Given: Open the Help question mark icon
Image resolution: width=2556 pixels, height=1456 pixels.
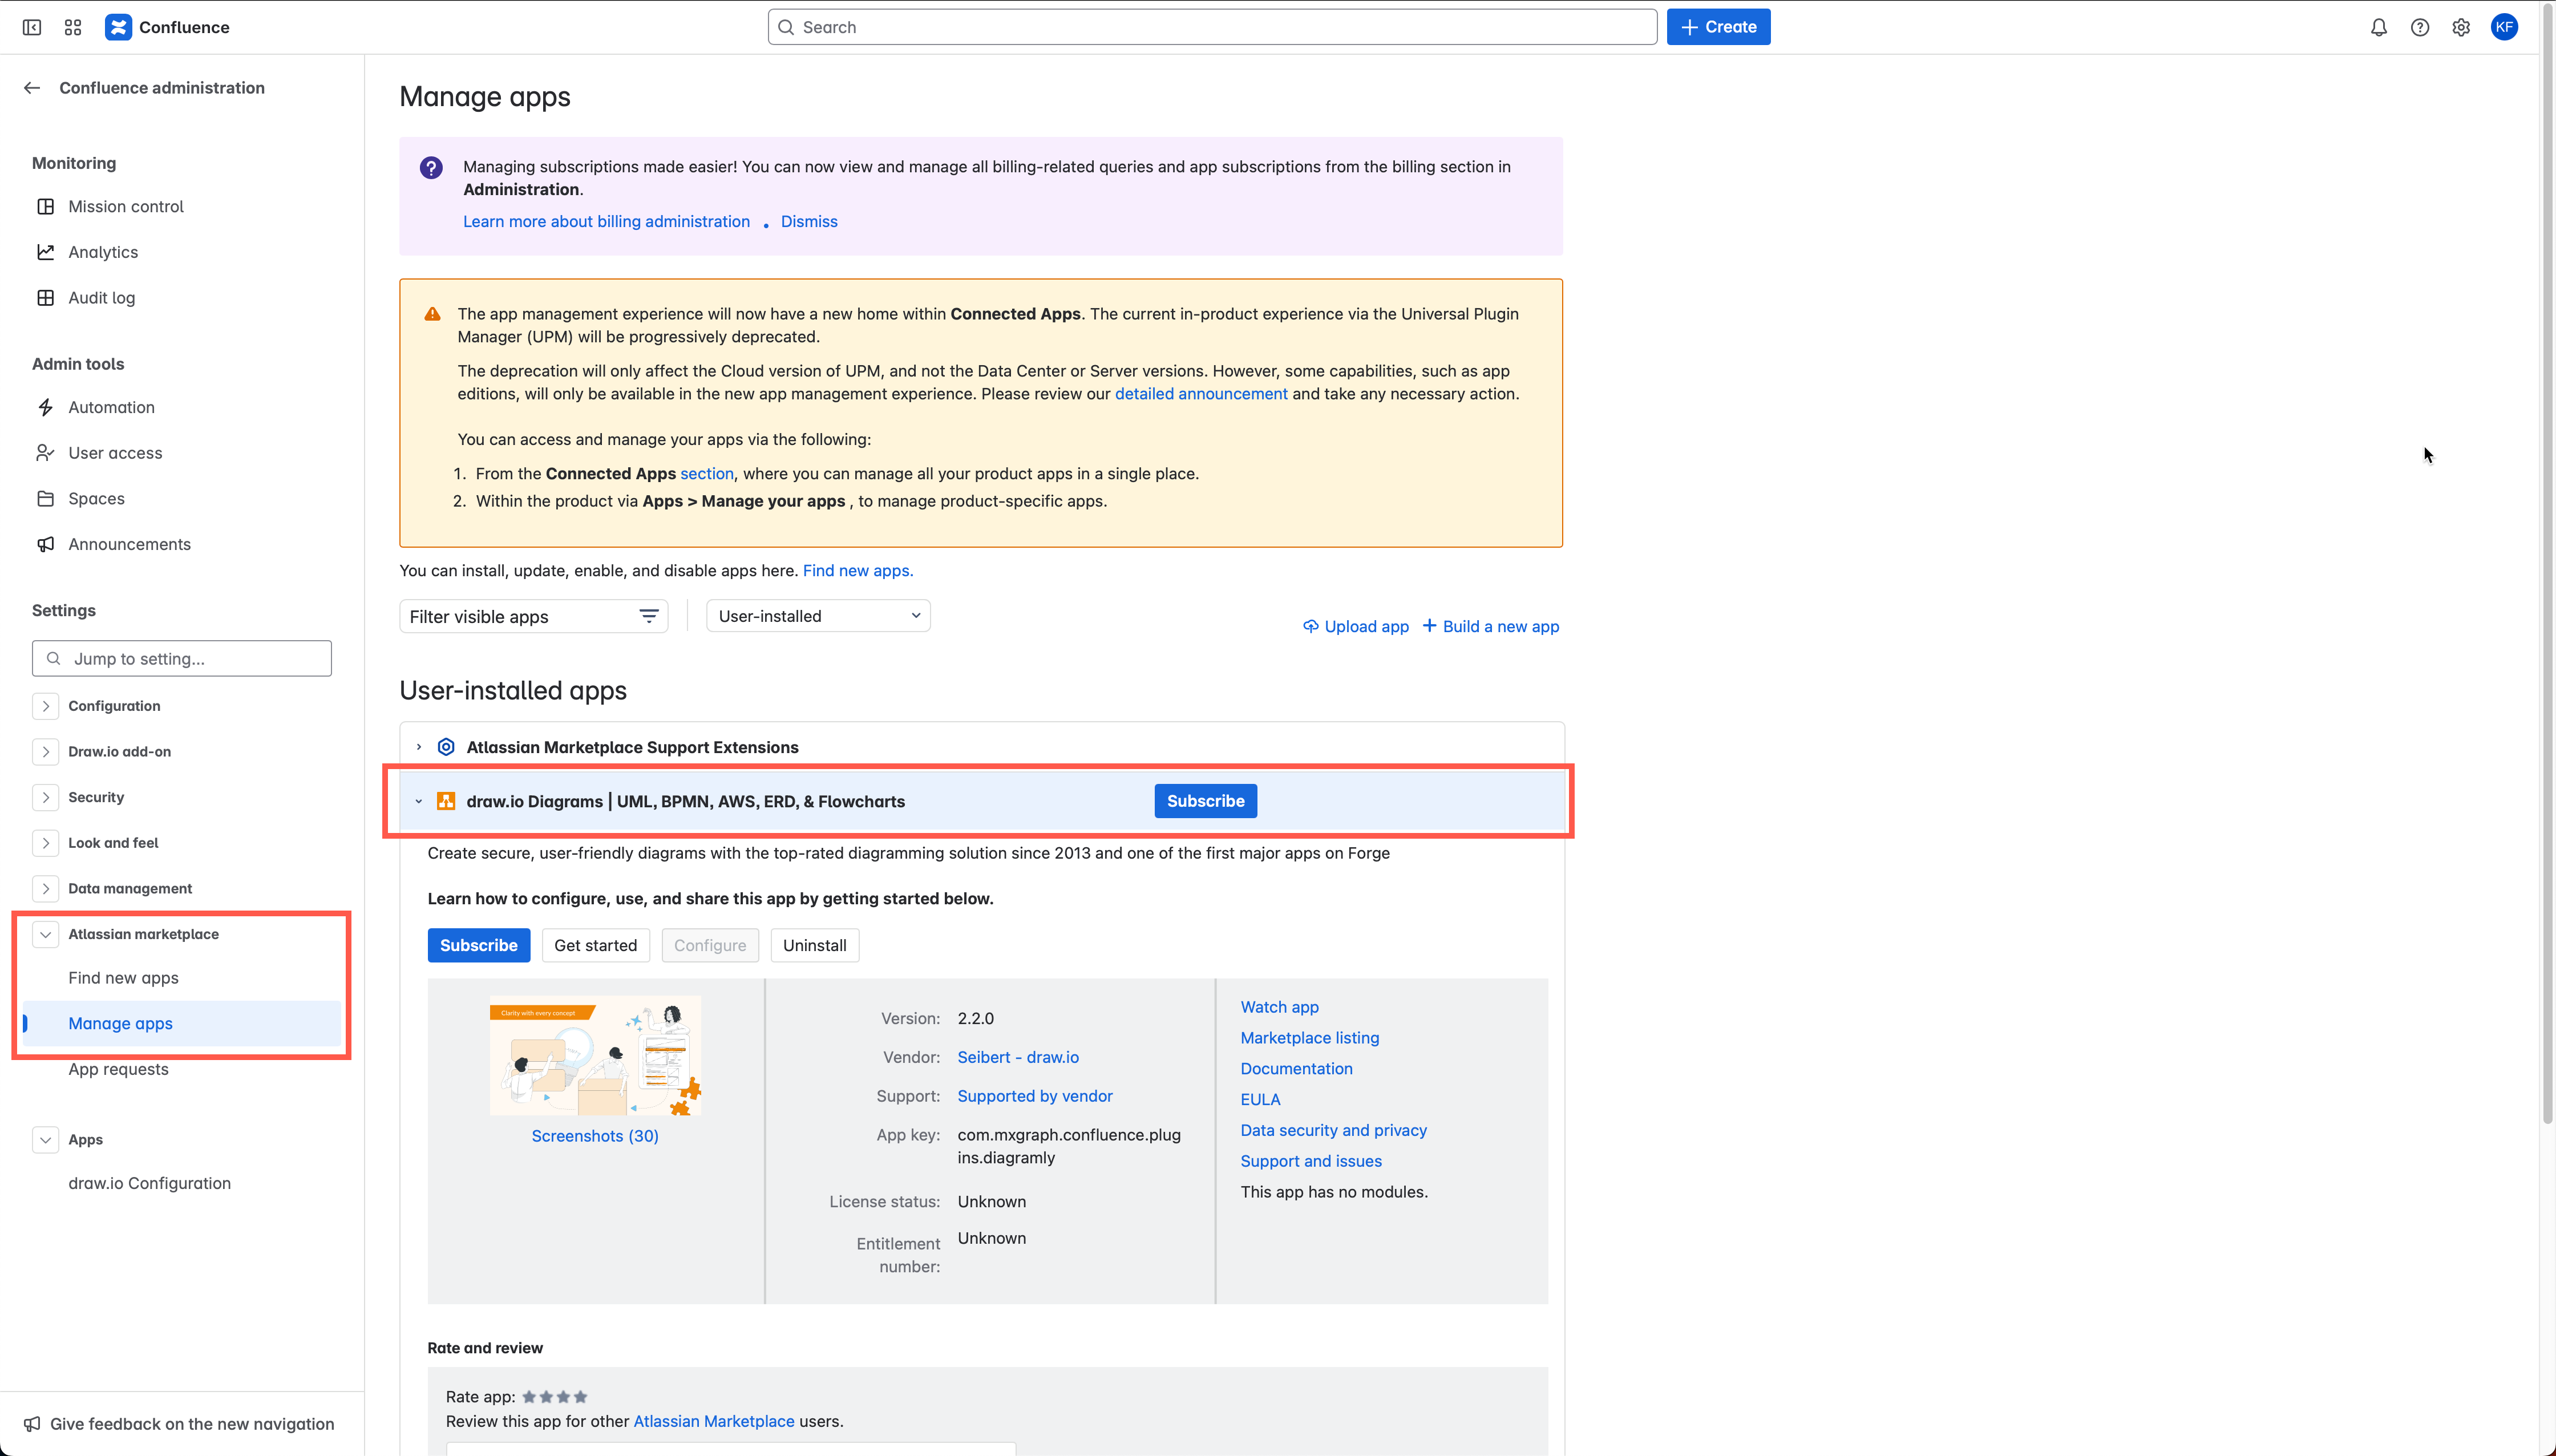Looking at the screenshot, I should point(2421,27).
